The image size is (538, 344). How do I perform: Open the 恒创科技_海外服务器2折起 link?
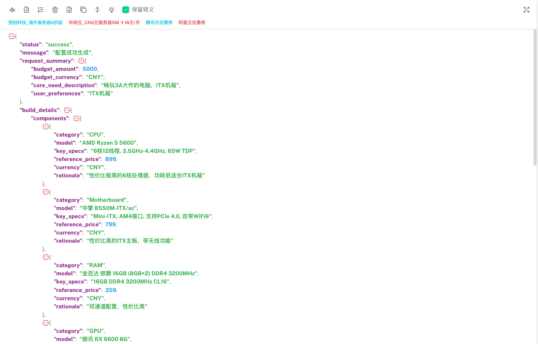point(35,23)
